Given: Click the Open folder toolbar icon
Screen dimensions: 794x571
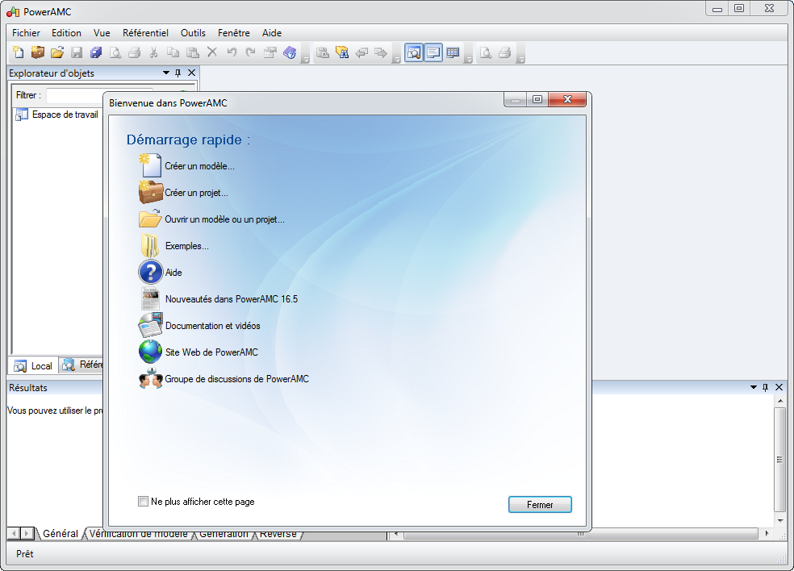Looking at the screenshot, I should 57,52.
